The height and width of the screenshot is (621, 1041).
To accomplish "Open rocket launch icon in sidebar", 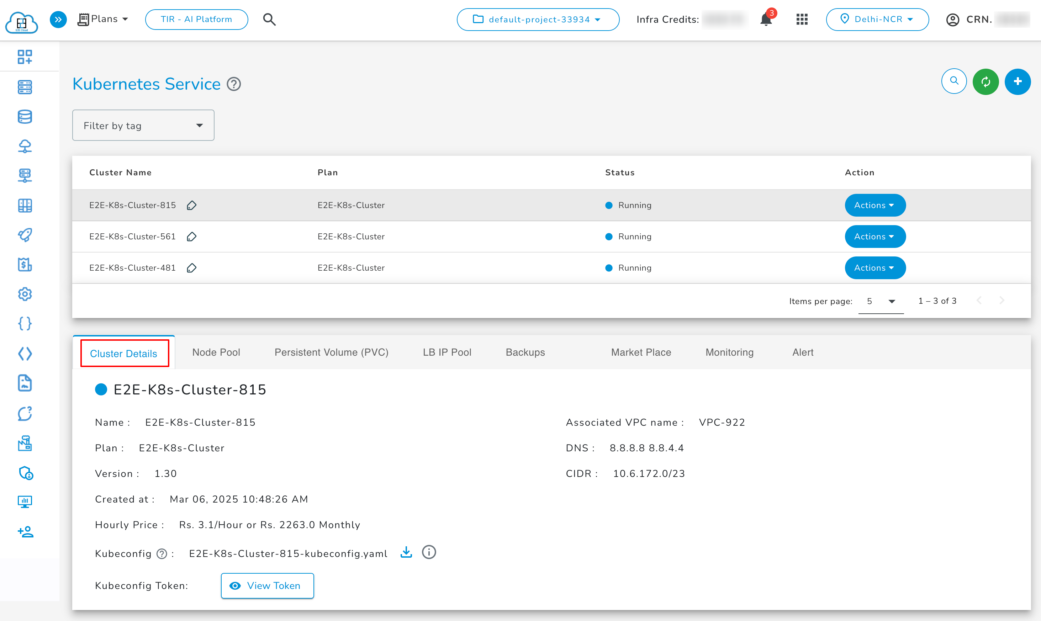I will pos(25,235).
